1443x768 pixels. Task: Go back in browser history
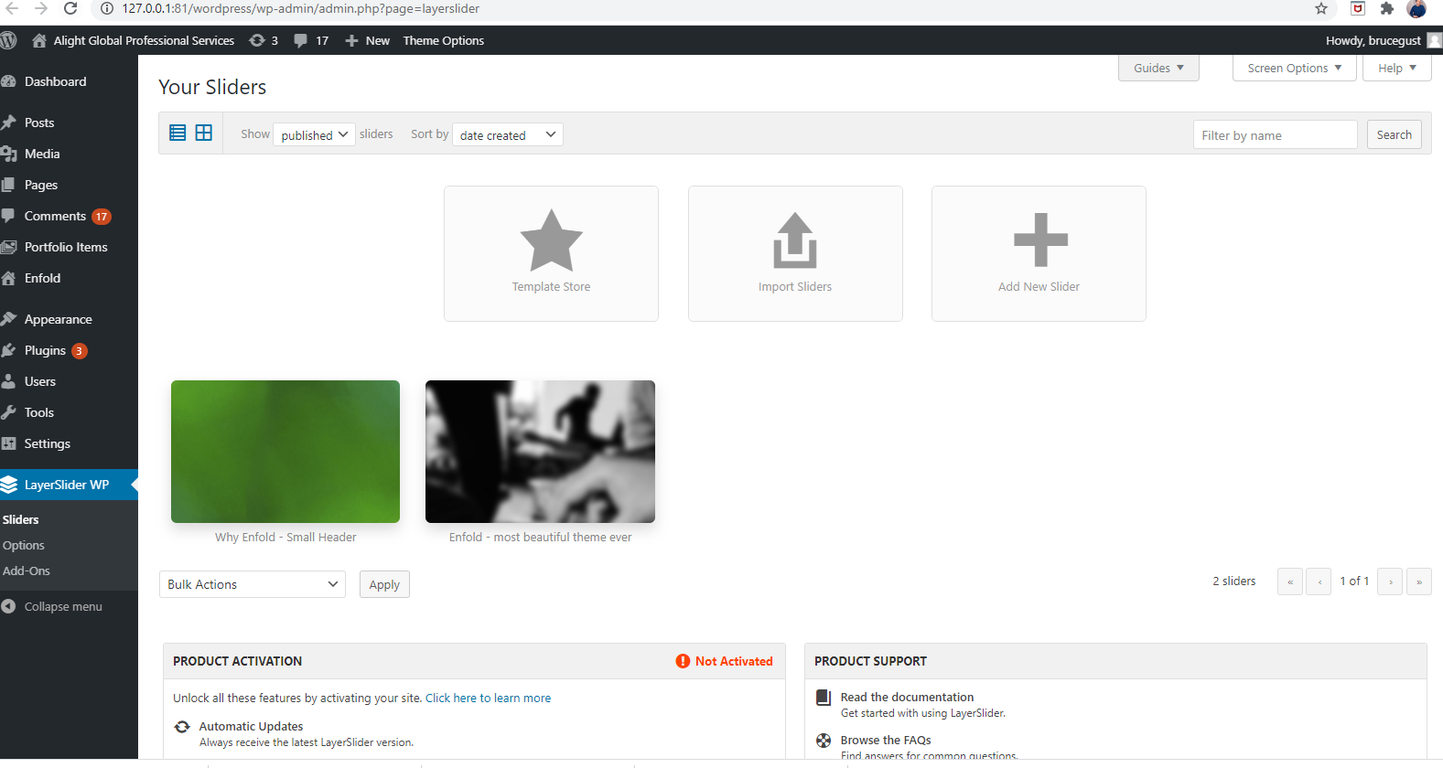pos(11,8)
